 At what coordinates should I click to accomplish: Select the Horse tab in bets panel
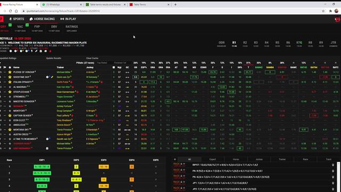point(236,159)
